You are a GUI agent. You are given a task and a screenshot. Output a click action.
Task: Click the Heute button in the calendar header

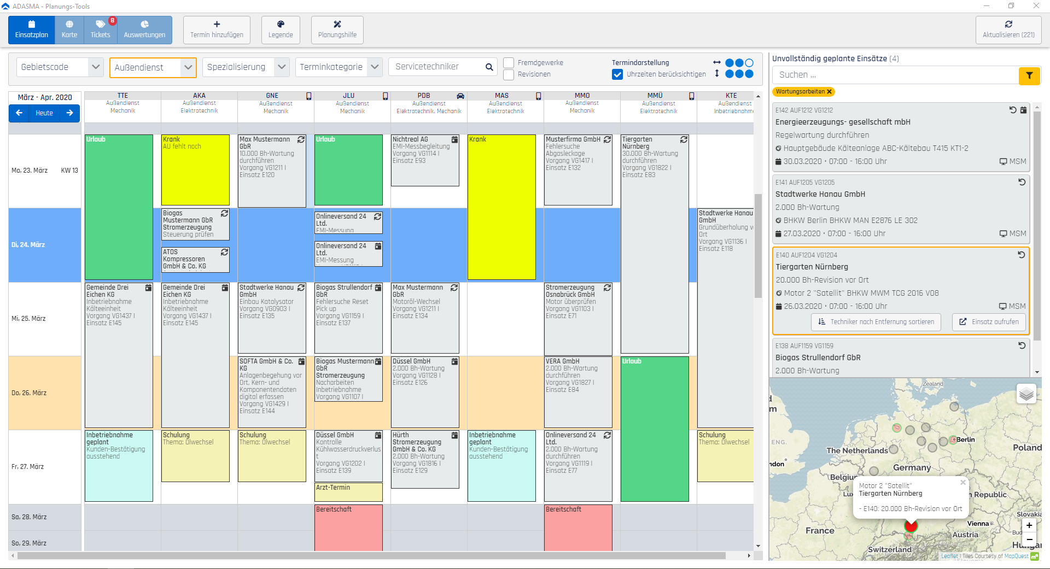click(x=44, y=113)
